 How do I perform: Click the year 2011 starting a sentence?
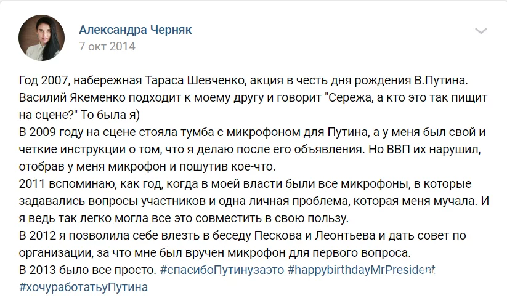click(33, 185)
